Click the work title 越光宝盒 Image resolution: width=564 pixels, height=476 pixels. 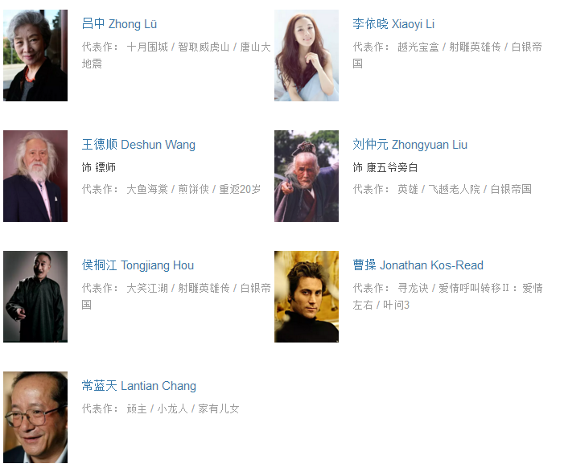pos(418,47)
